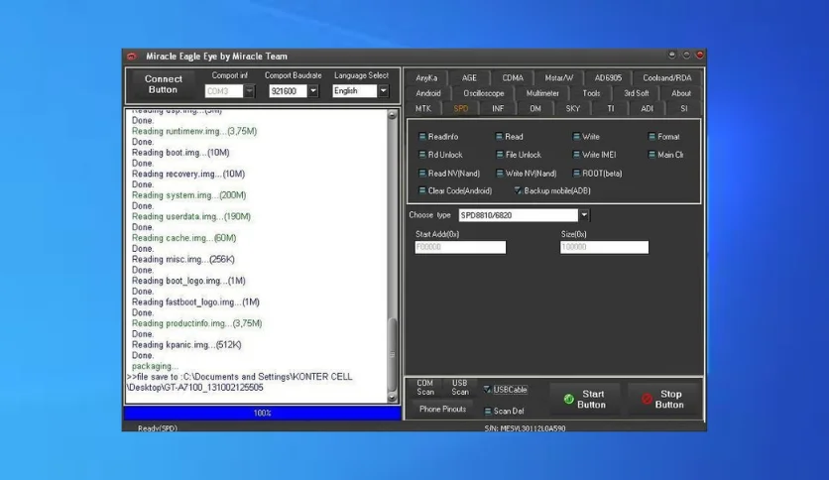Click the Start Add(0x) input field
The width and height of the screenshot is (829, 480).
(x=460, y=247)
